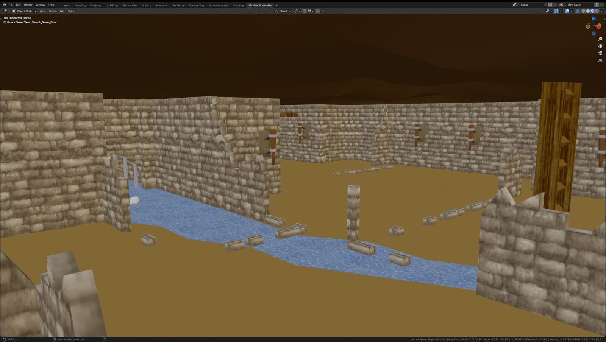This screenshot has height=342, width=606.
Task: Switch to the Modeling workspace tab
Action: (x=80, y=5)
